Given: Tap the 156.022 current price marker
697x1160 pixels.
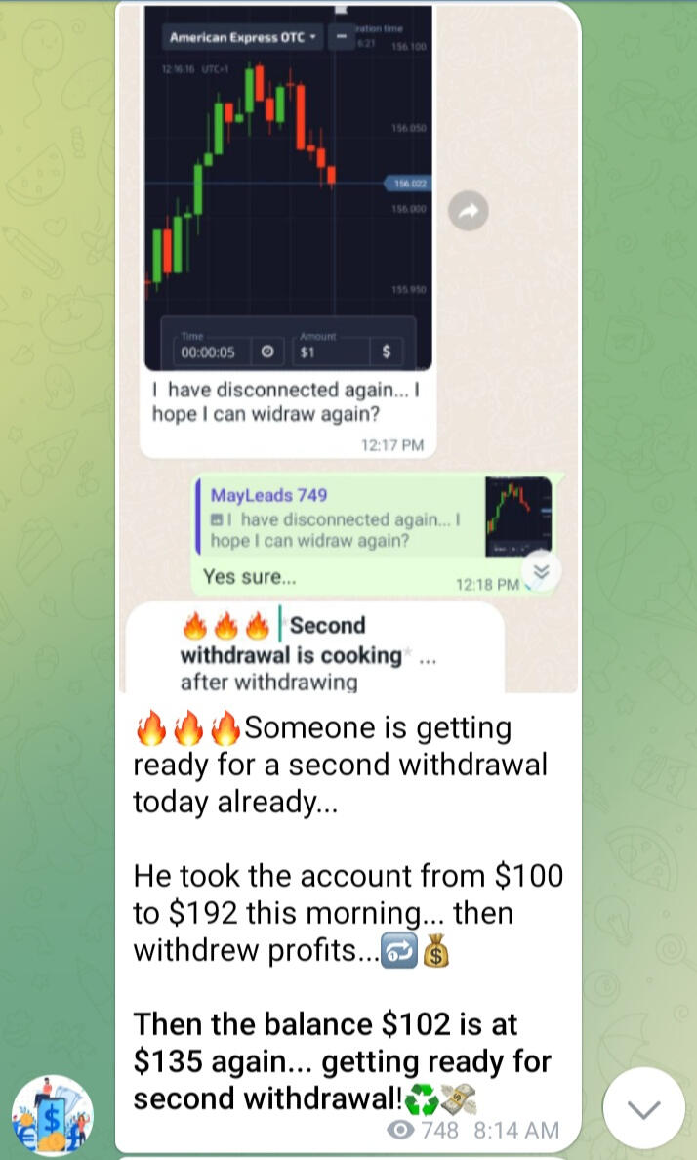Looking at the screenshot, I should (x=406, y=183).
